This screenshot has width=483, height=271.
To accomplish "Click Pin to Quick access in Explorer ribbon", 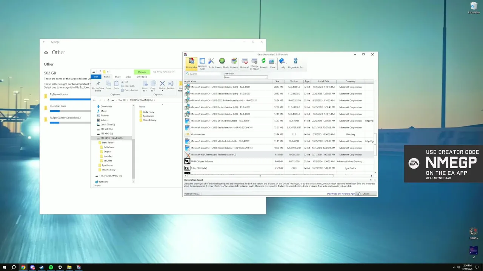I will (x=98, y=86).
